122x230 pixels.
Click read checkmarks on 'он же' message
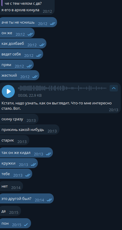coord(30,34)
